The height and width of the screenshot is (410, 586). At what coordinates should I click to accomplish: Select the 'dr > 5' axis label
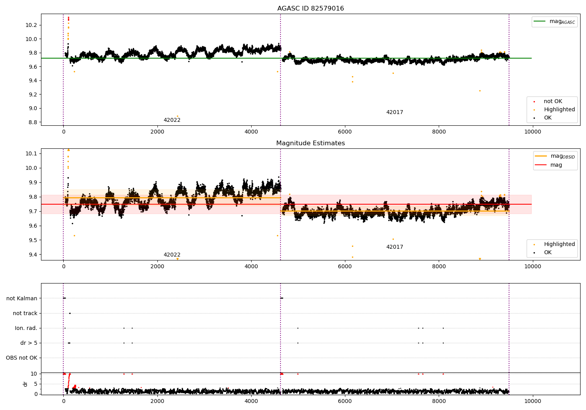click(x=29, y=343)
